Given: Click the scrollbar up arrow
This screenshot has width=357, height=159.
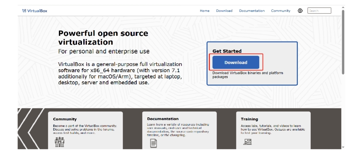Looking at the screenshot, I should coord(343,8).
